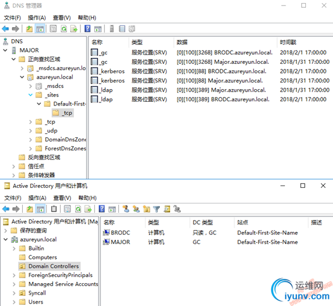Collapse the Default-First-Site-Name folder
This screenshot has width=333, height=306.
pos(39,104)
